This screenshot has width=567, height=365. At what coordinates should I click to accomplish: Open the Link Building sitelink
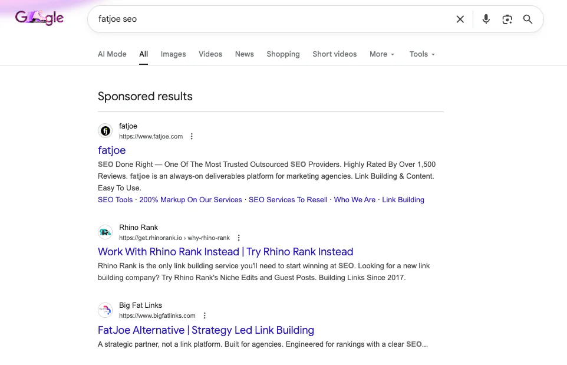[403, 200]
